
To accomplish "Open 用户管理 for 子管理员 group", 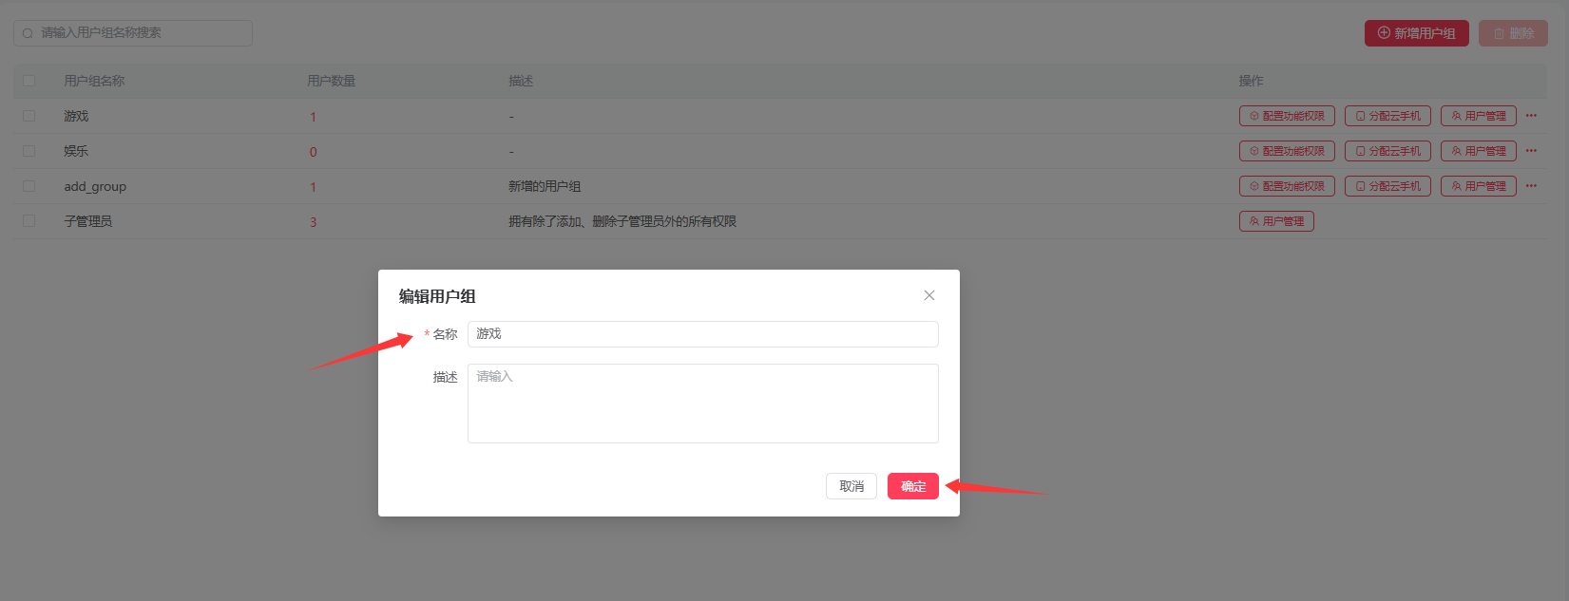I will tap(1276, 221).
